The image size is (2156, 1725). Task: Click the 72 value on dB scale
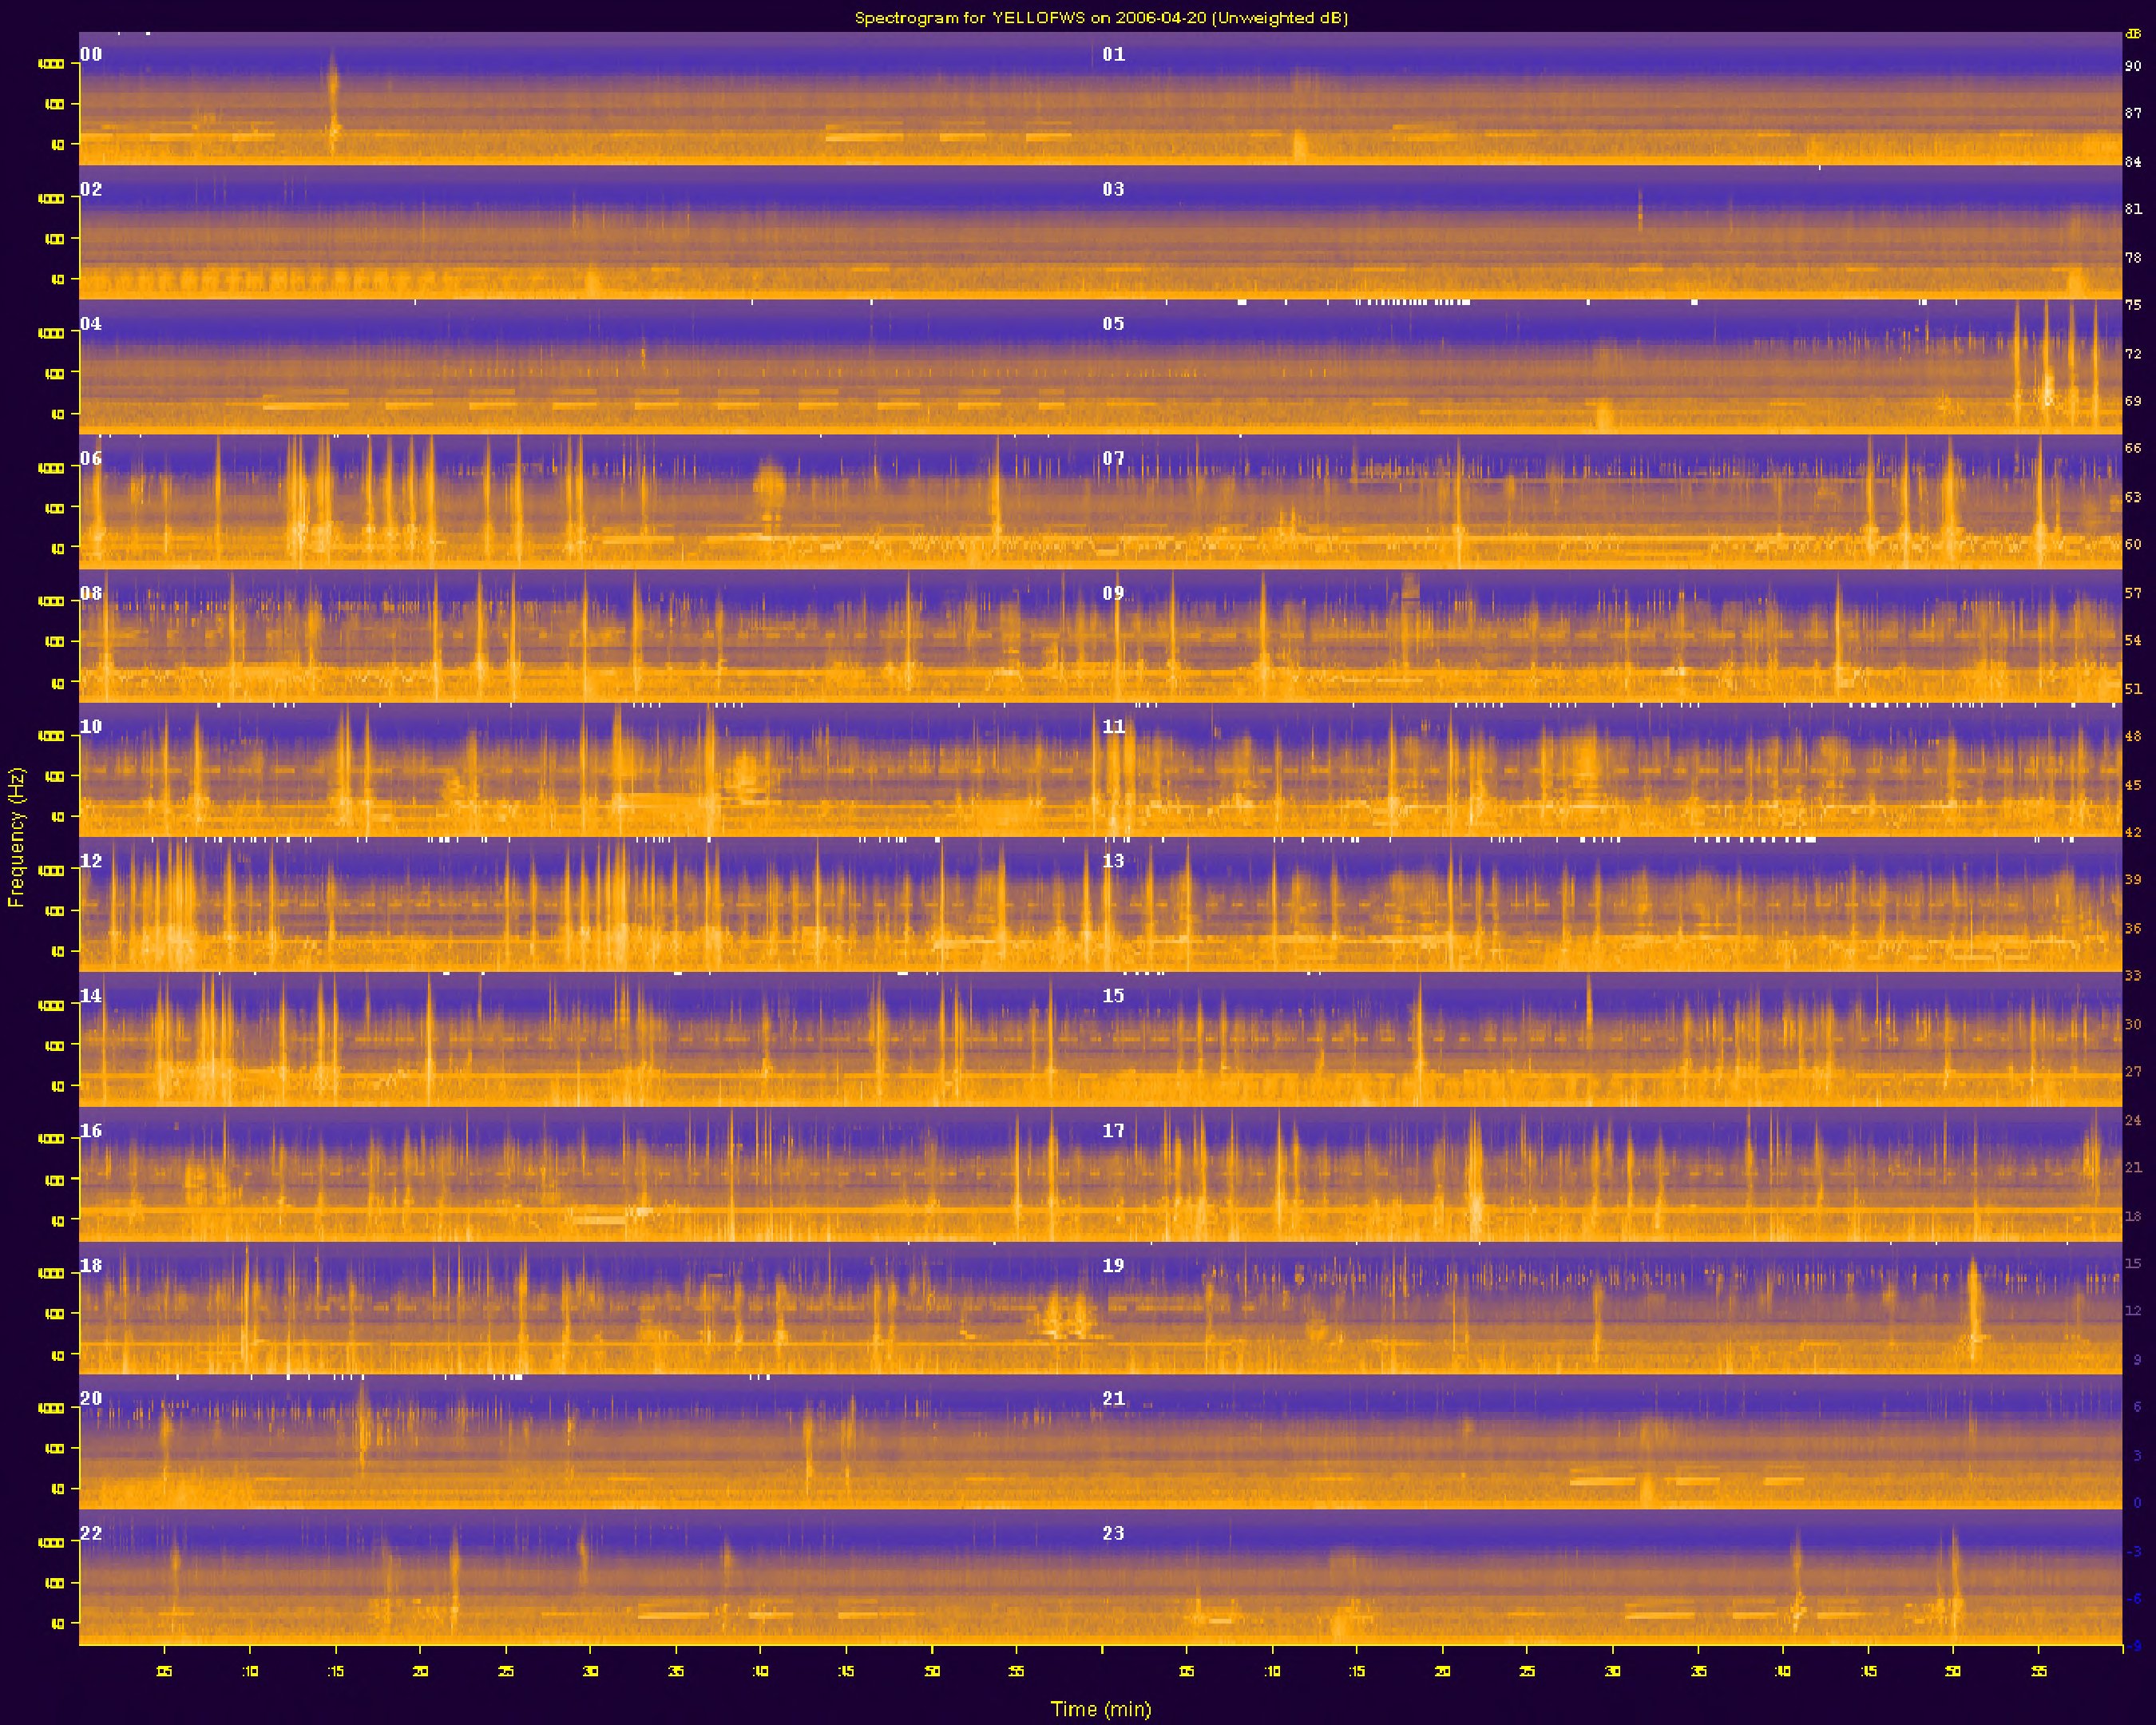(2133, 353)
